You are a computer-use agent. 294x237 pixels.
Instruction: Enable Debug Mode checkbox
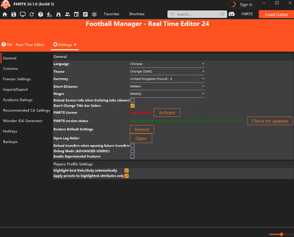[132, 151]
